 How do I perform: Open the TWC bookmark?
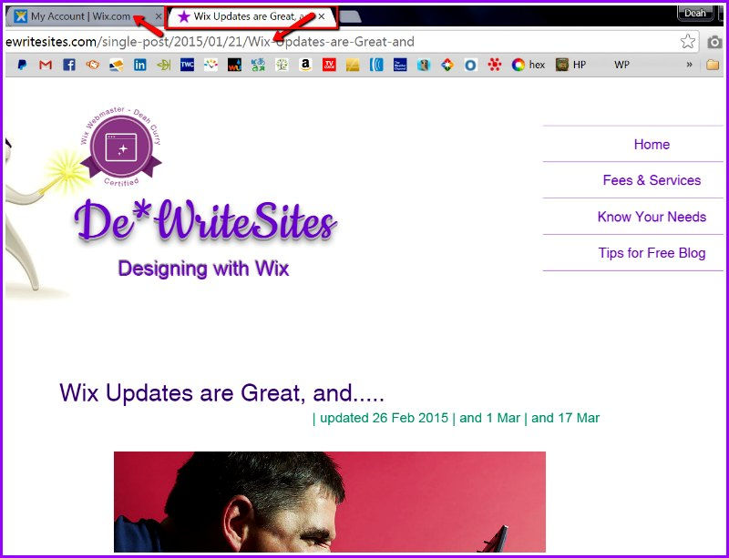(187, 65)
